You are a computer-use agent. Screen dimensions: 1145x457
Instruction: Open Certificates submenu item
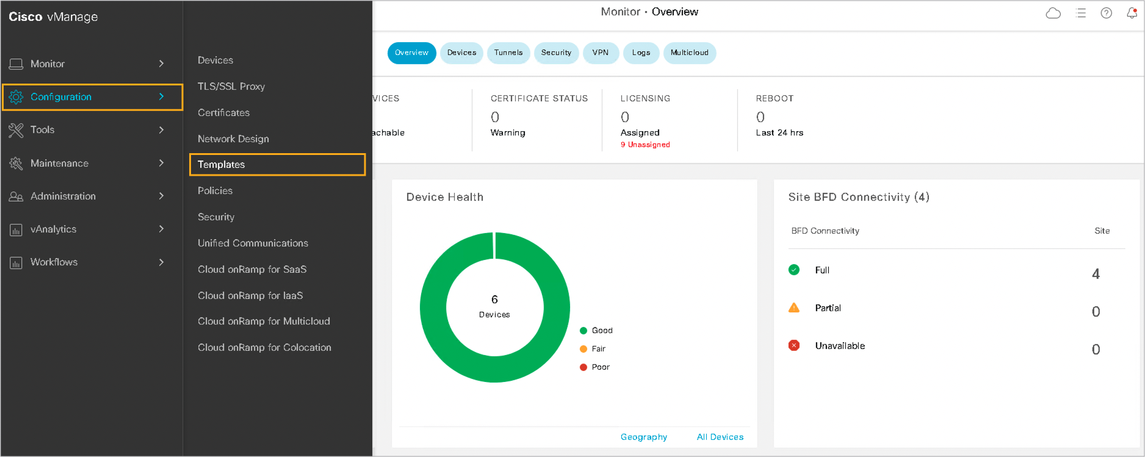[x=223, y=112]
